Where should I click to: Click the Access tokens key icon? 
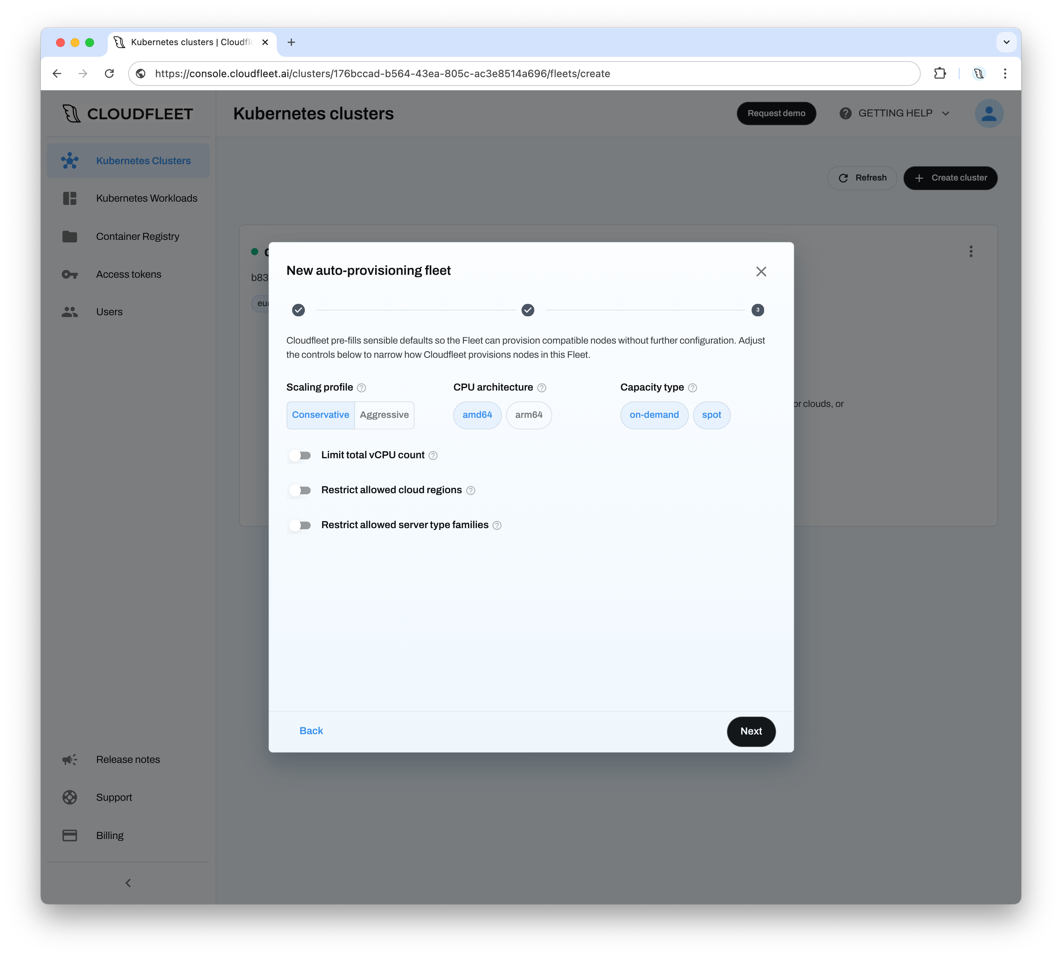[x=70, y=274]
